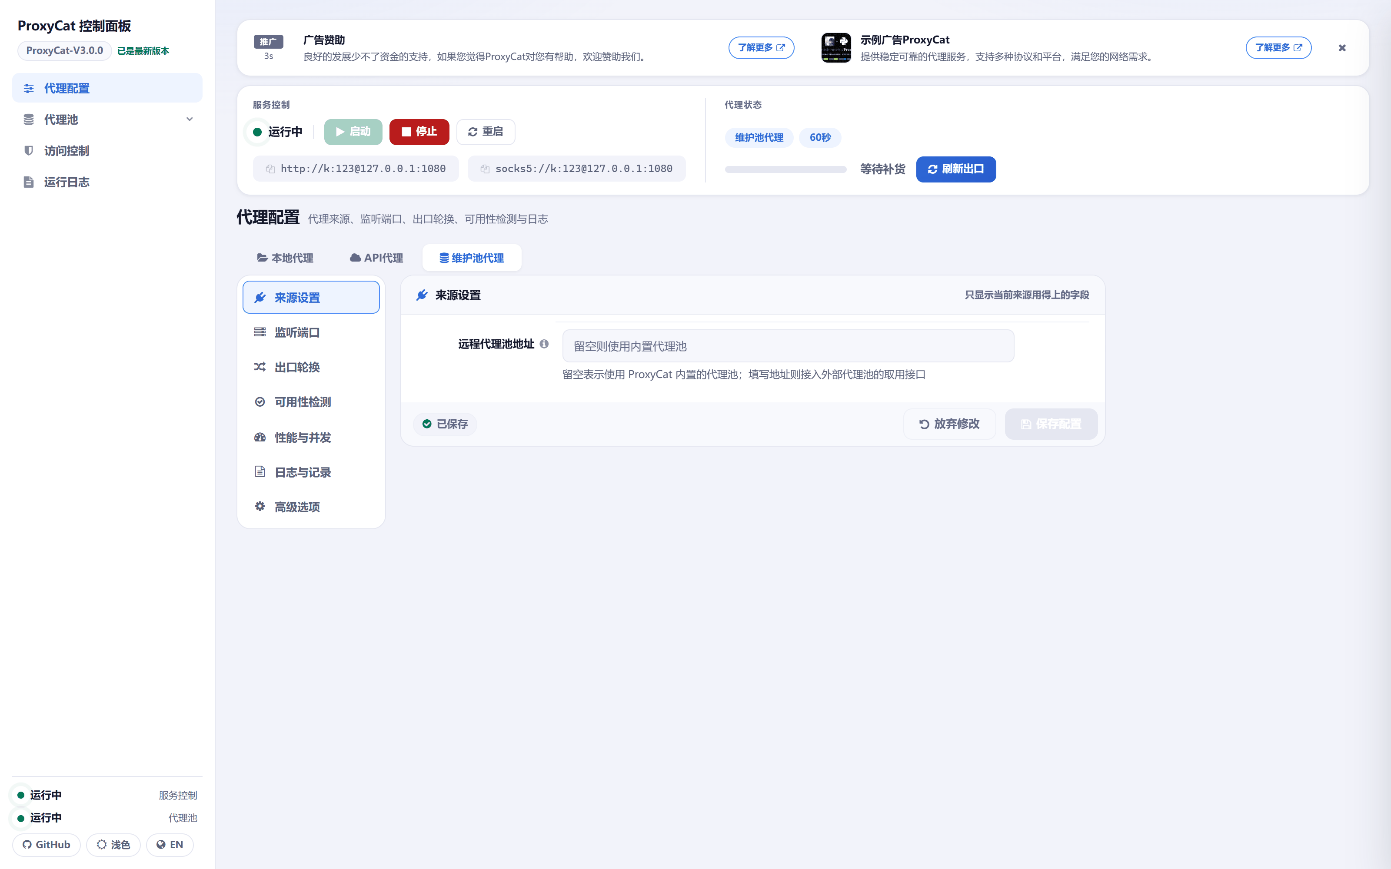The width and height of the screenshot is (1391, 869).
Task: Open 高级选项 settings section
Action: click(x=311, y=507)
